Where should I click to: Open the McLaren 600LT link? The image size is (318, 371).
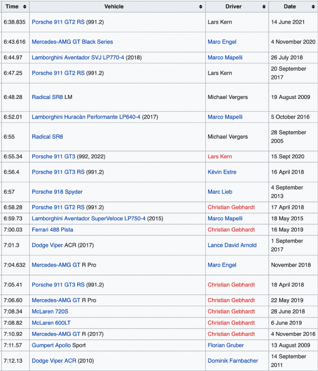[x=51, y=323]
